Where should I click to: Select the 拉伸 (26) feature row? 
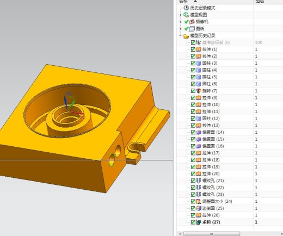(230, 215)
